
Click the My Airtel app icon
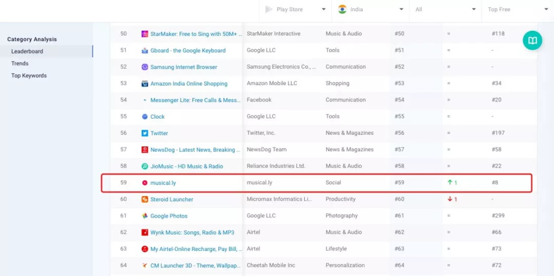(145, 249)
